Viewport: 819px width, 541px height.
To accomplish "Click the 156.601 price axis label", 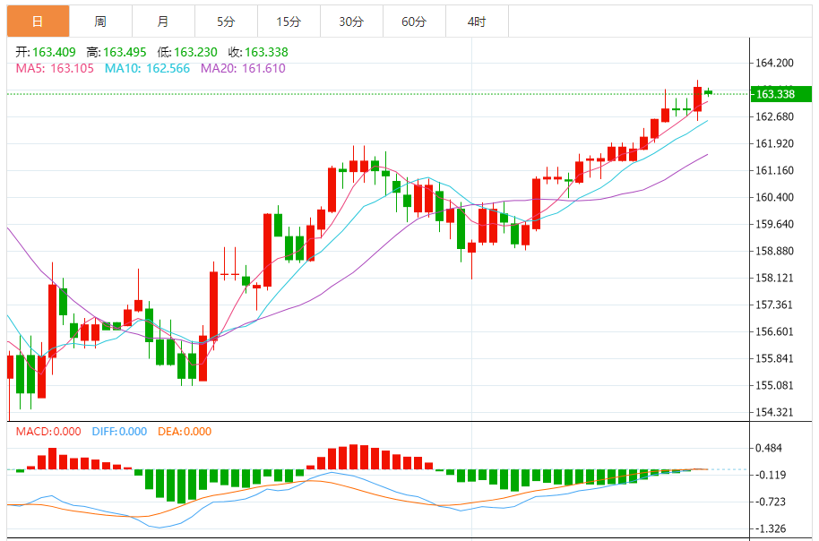I will [775, 331].
